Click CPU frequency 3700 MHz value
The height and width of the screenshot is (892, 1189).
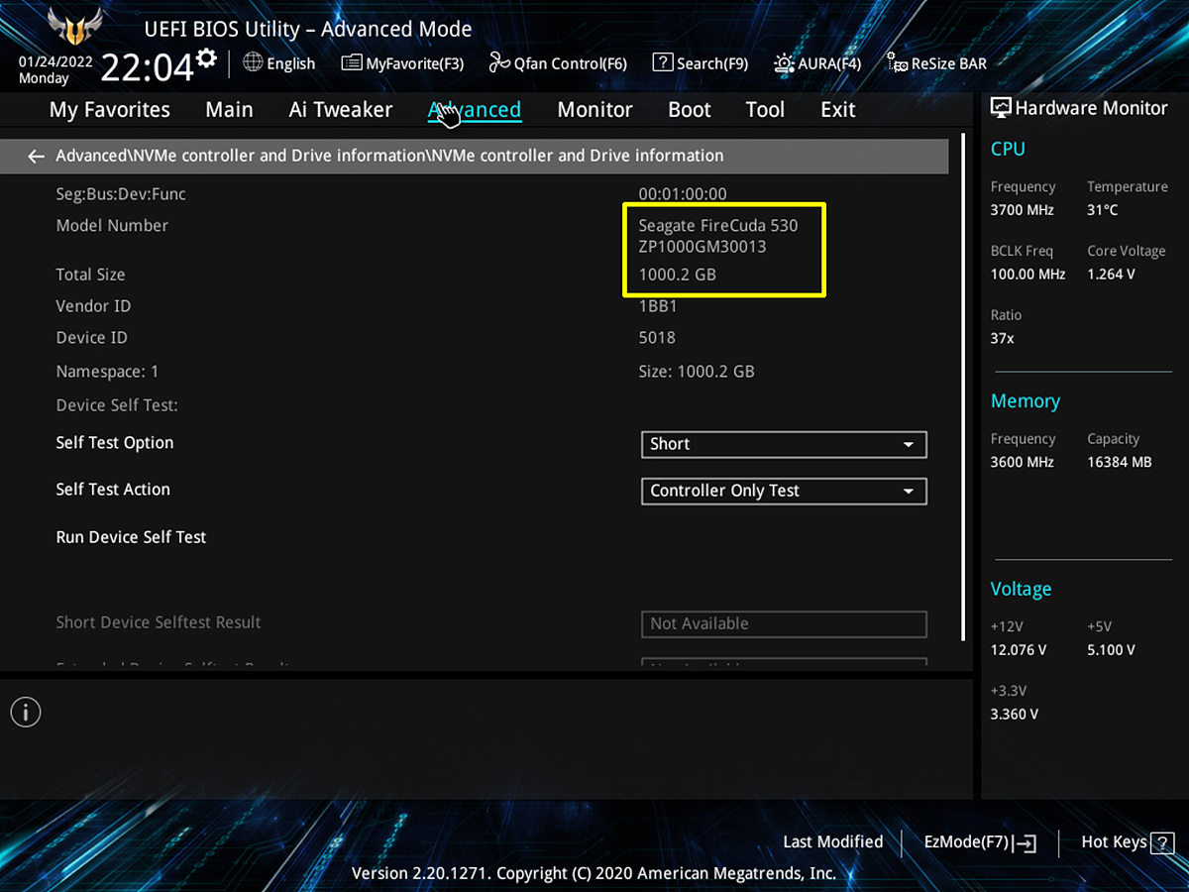[x=1023, y=210]
